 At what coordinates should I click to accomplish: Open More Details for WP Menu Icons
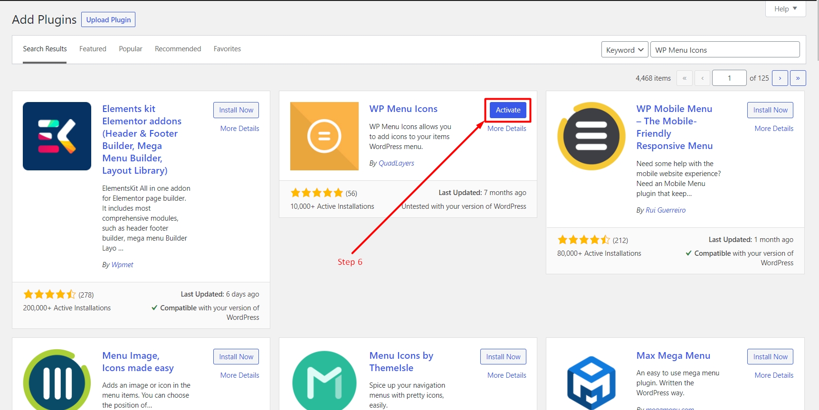click(x=507, y=129)
